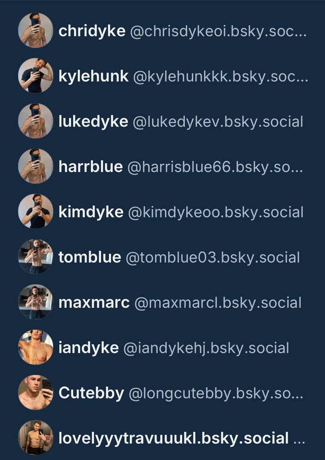Open chridyke's profile avatar
This screenshot has height=460, width=325.
[x=35, y=30]
